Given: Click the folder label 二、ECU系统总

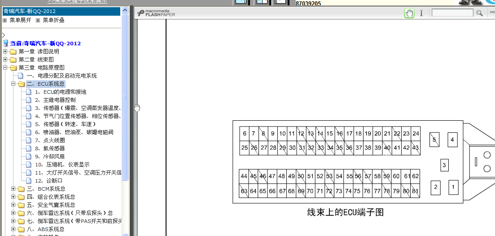Looking at the screenshot, I should click(45, 83).
